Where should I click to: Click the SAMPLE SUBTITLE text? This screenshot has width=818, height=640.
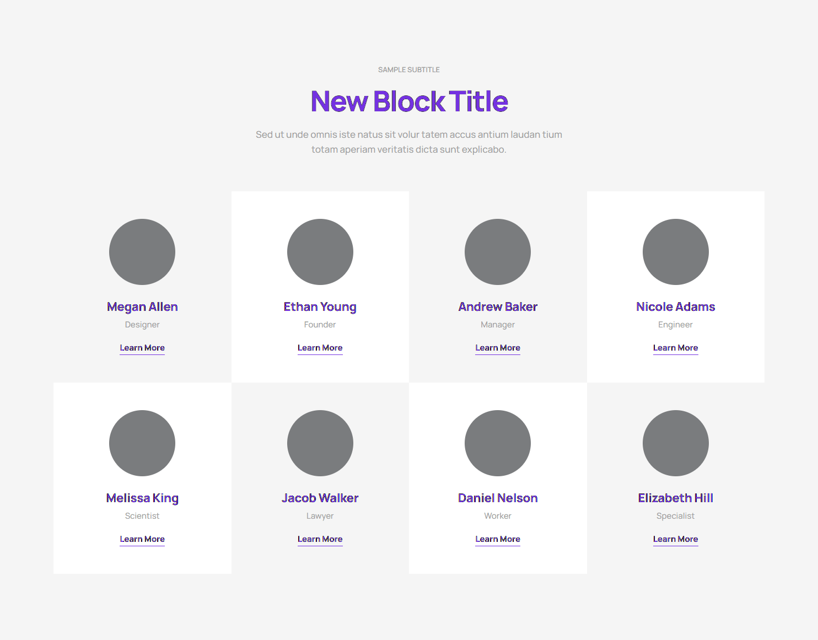409,70
